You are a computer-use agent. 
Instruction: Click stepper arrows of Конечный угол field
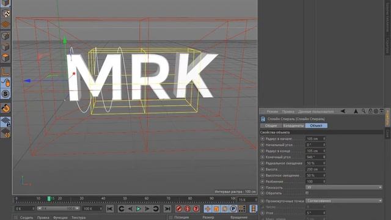[324, 157]
